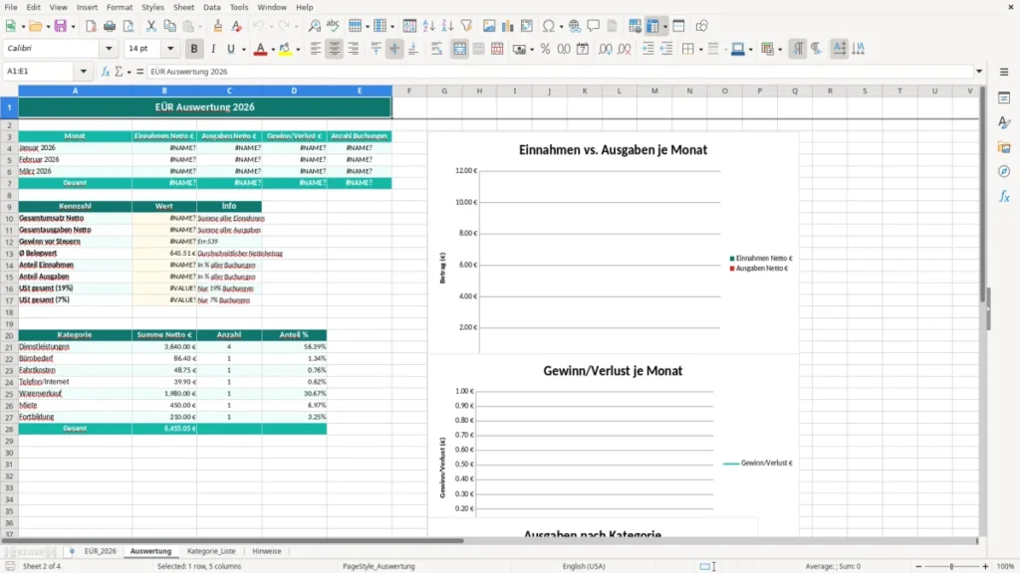Align cell text left

click(316, 49)
